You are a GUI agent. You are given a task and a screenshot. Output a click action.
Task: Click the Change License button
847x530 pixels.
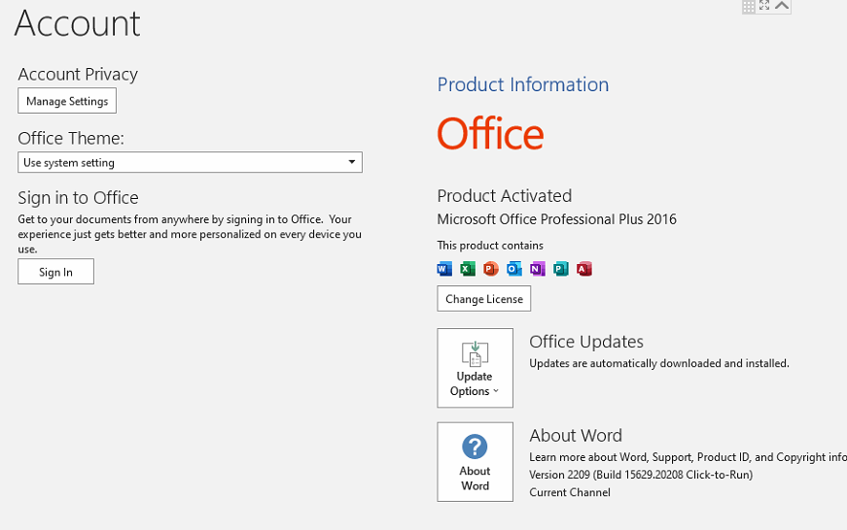point(484,299)
